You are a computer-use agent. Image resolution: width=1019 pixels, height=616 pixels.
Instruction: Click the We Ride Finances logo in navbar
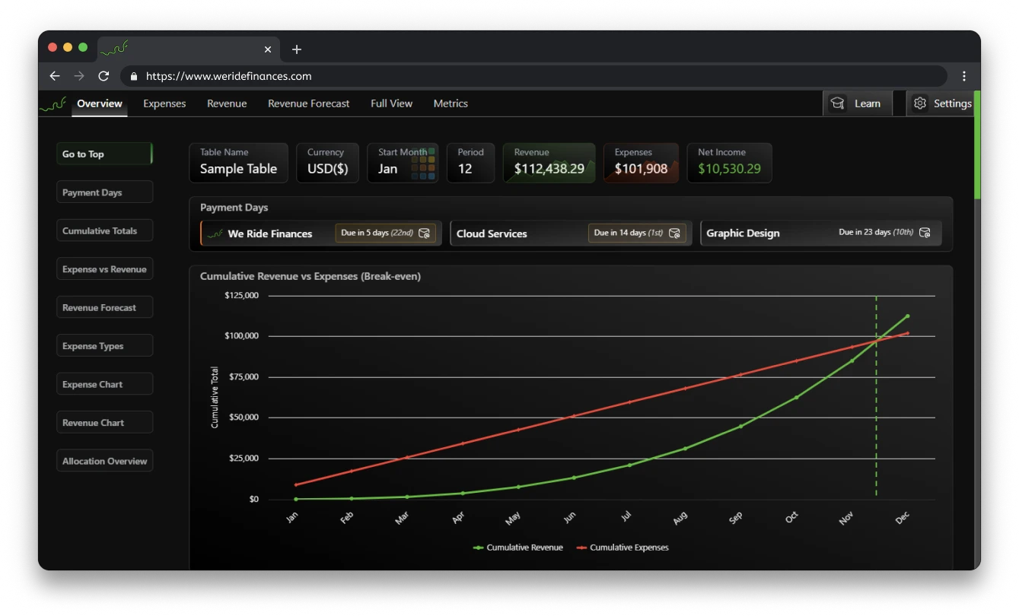(53, 104)
